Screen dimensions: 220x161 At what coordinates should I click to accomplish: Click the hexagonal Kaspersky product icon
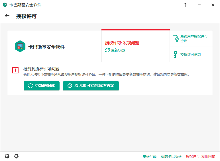[x=20, y=46]
